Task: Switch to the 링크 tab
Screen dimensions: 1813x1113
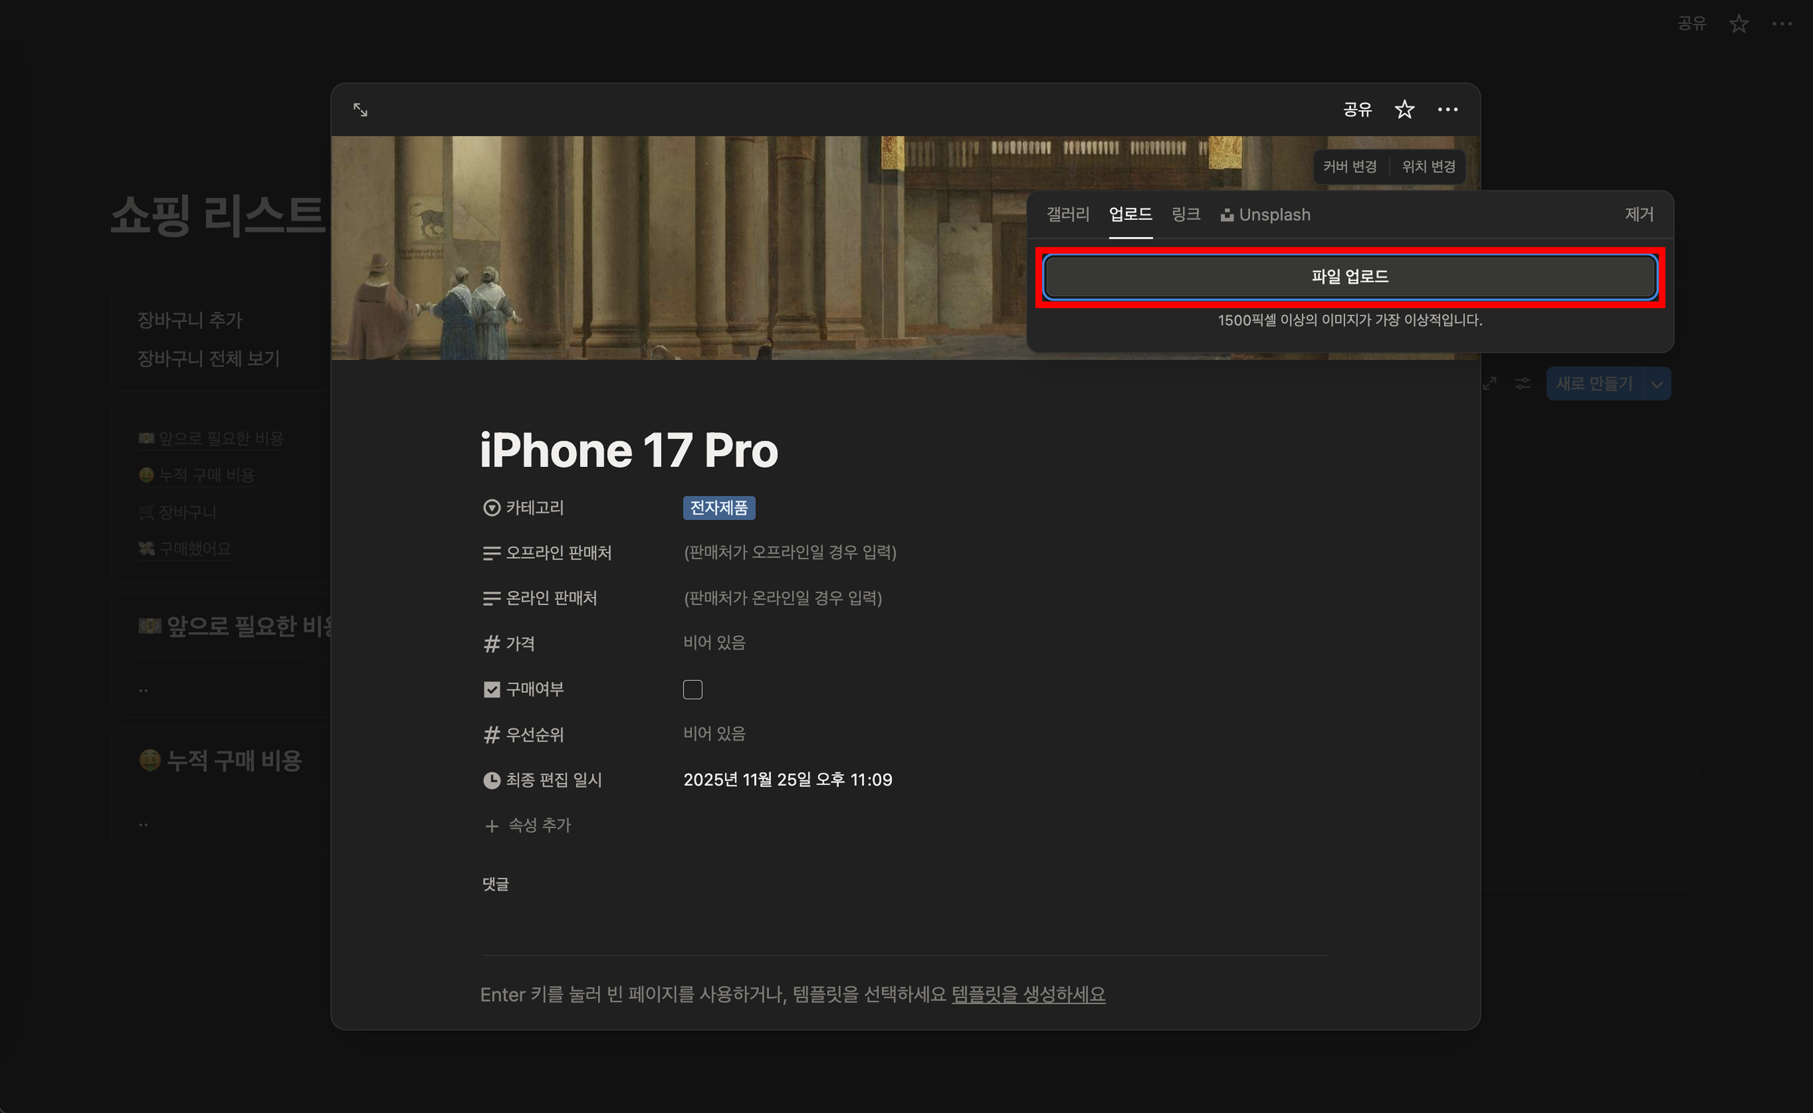Action: pyautogui.click(x=1185, y=214)
